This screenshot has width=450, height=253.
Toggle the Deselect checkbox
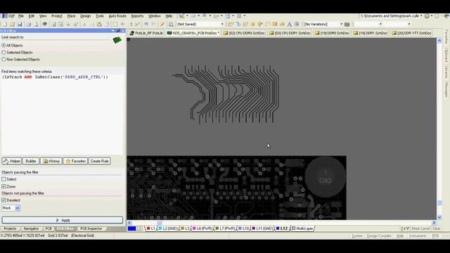4,200
